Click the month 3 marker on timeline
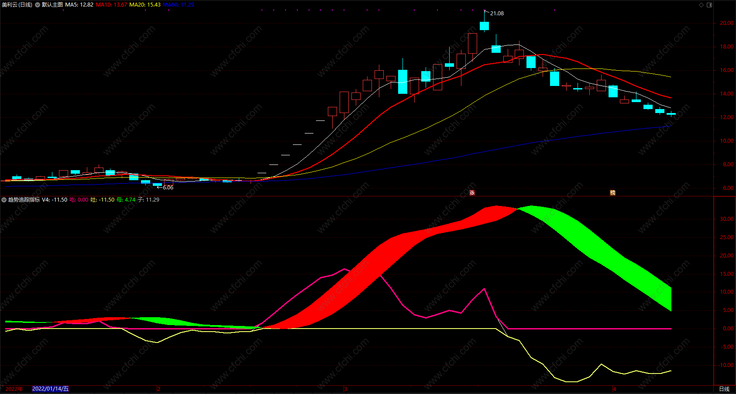 pos(345,389)
